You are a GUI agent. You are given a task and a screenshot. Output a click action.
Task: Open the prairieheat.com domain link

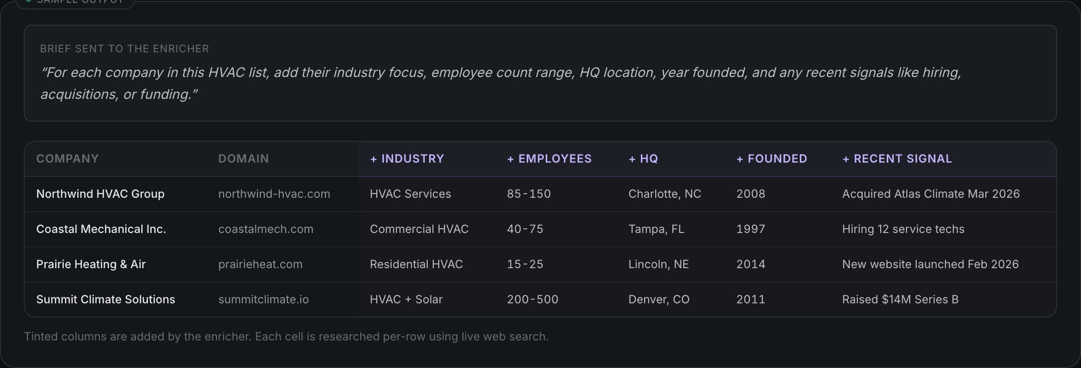click(260, 264)
